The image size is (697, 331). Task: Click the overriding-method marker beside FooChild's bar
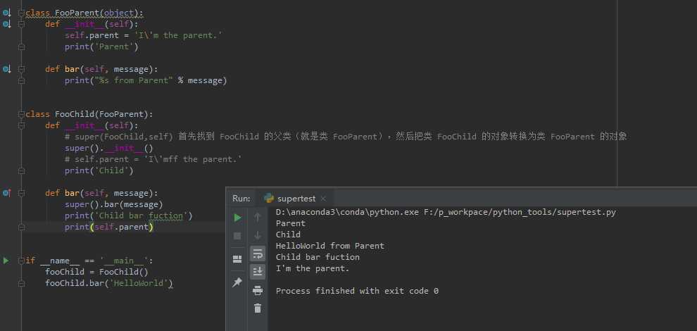pos(6,193)
